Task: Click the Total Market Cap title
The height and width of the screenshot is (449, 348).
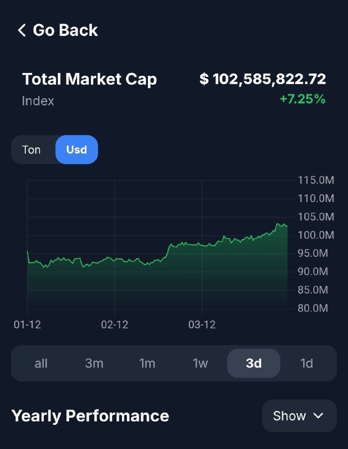Action: point(89,79)
